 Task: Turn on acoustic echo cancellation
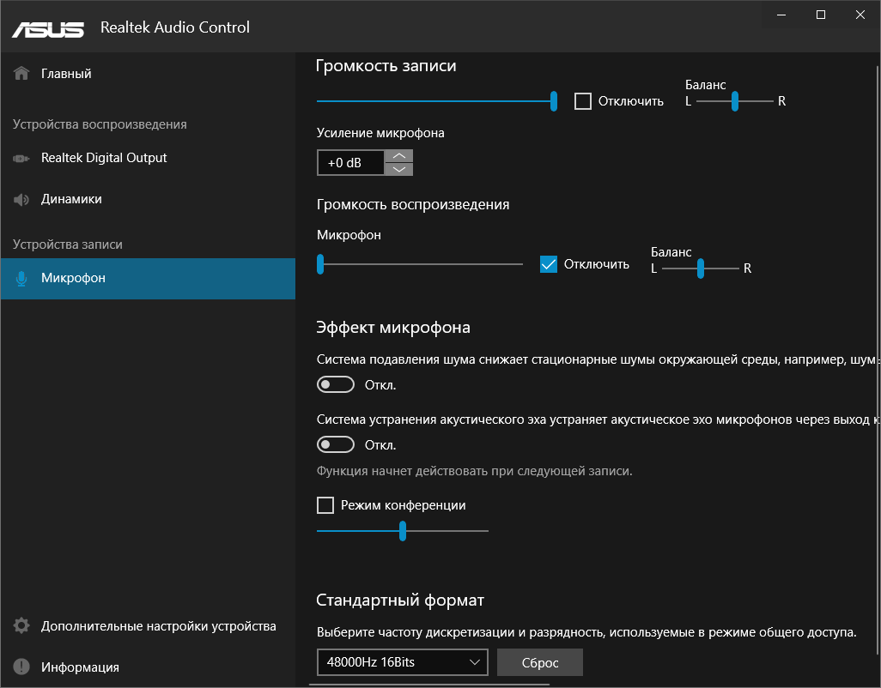(335, 444)
